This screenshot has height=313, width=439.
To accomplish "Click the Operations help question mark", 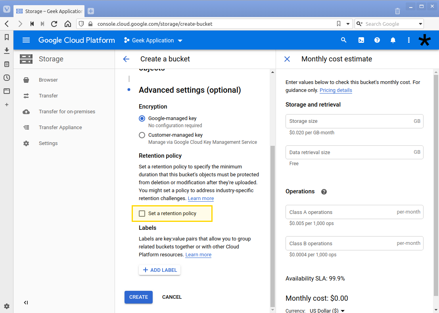I will click(x=324, y=191).
